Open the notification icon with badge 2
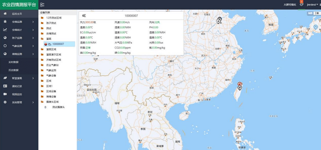 tap(301, 4)
